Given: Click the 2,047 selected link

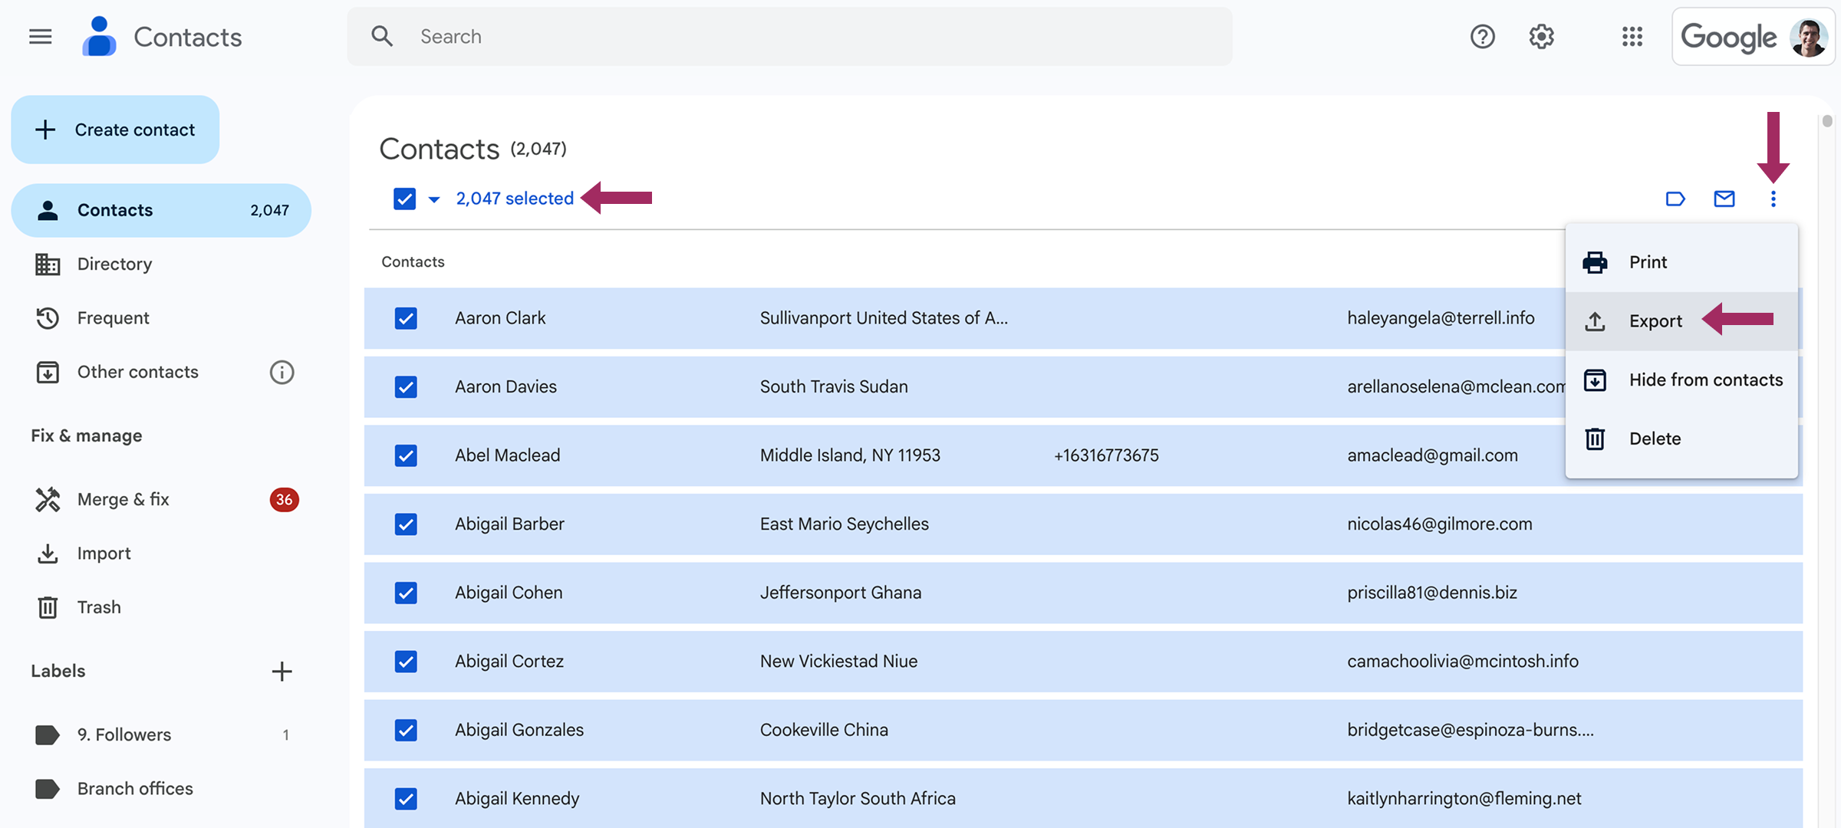Looking at the screenshot, I should pos(515,198).
